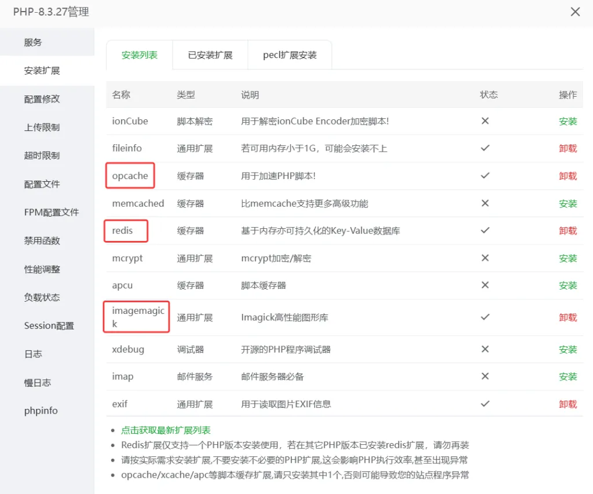Install the memcached extension
Viewport: 593px width, 494px height.
(568, 203)
